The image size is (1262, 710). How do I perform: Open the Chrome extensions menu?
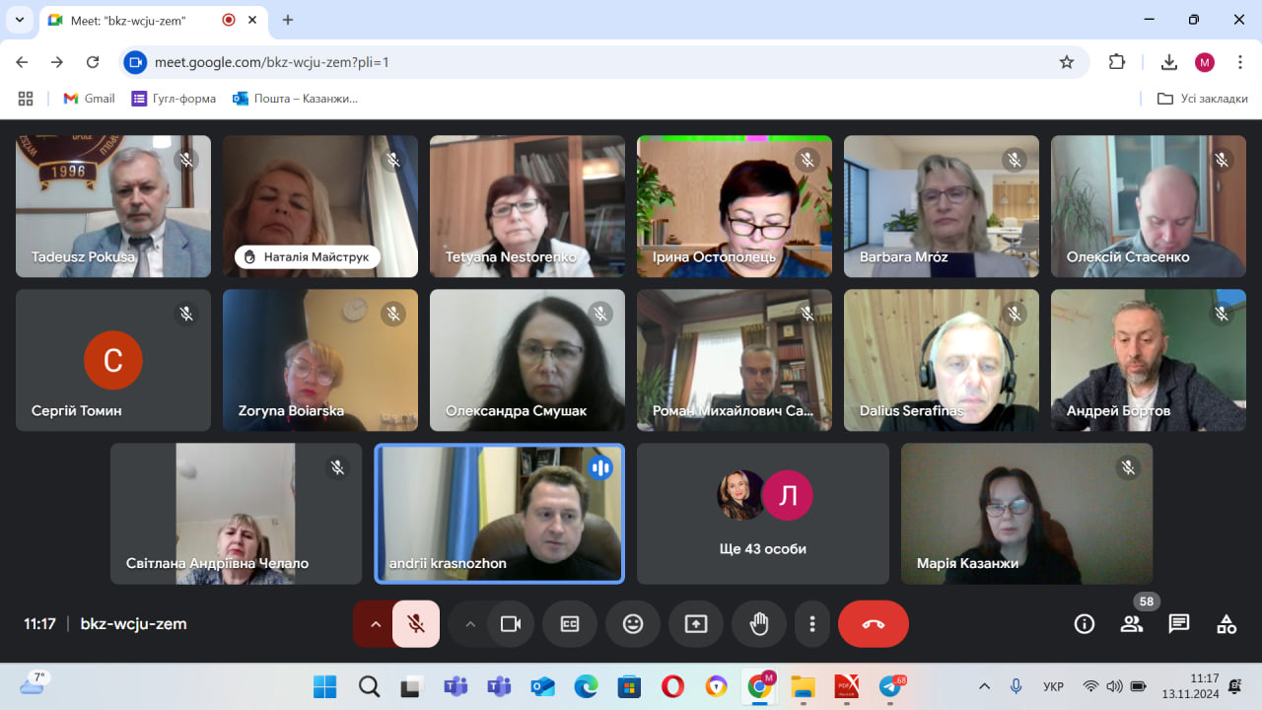1117,62
